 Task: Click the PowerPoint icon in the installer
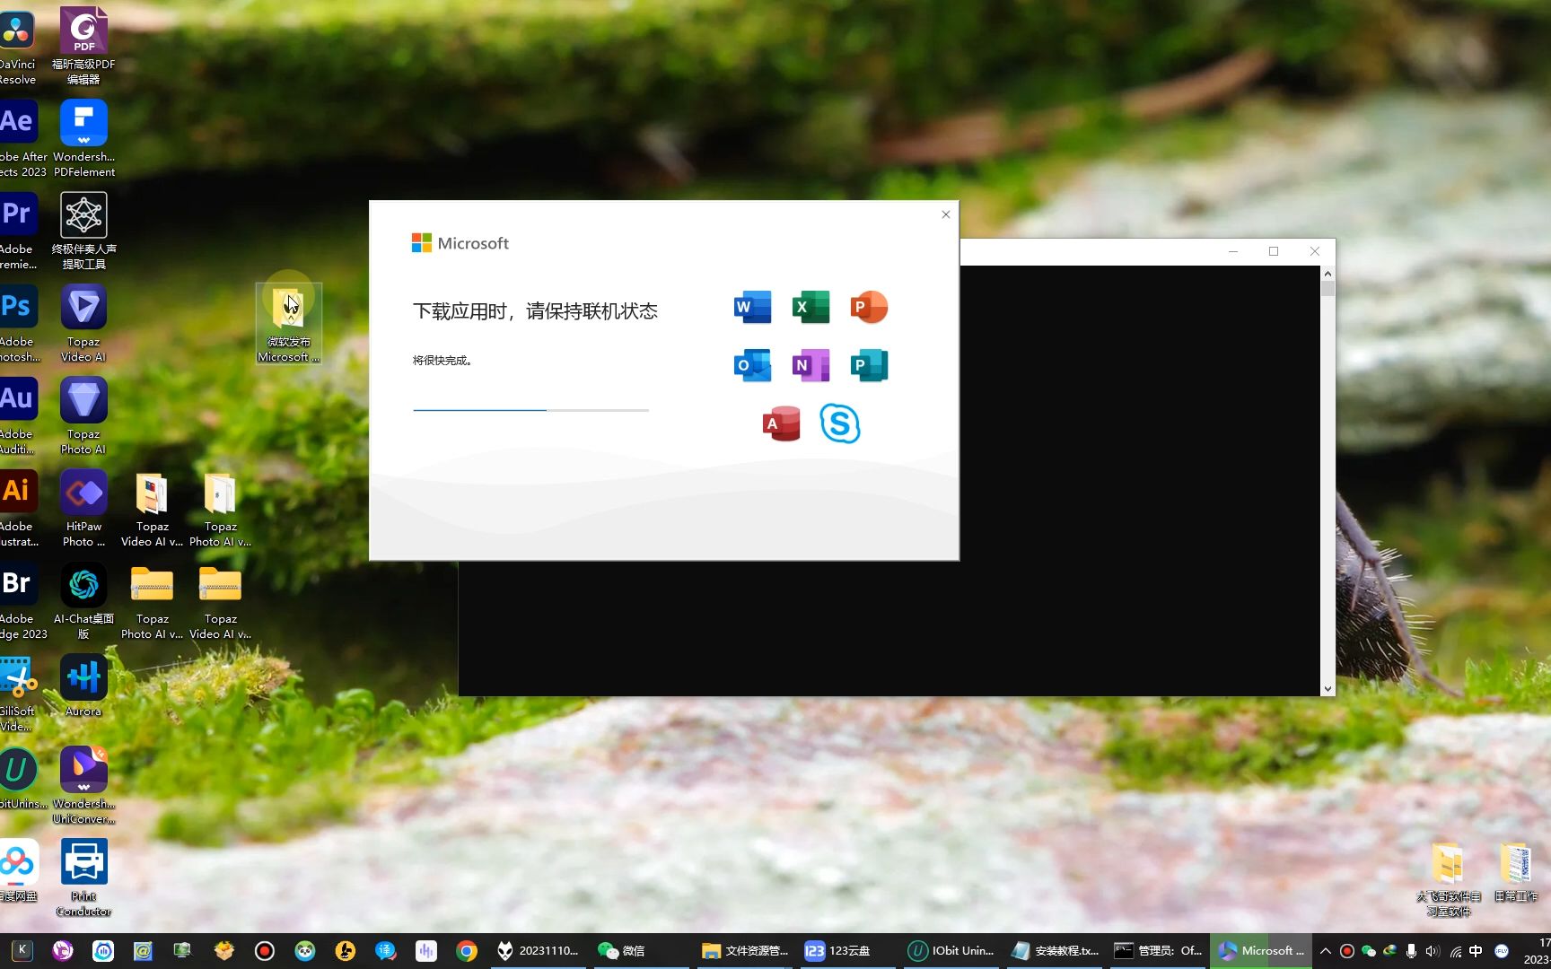(x=869, y=307)
